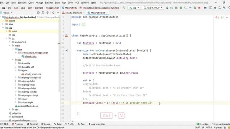230x129 pixels.
Task: Expand the androidTest folder
Action: [9, 42]
